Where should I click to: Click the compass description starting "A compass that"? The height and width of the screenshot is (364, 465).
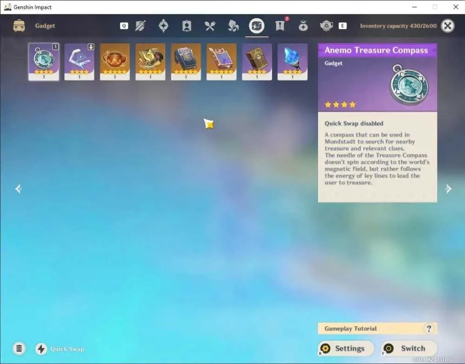(x=377, y=159)
